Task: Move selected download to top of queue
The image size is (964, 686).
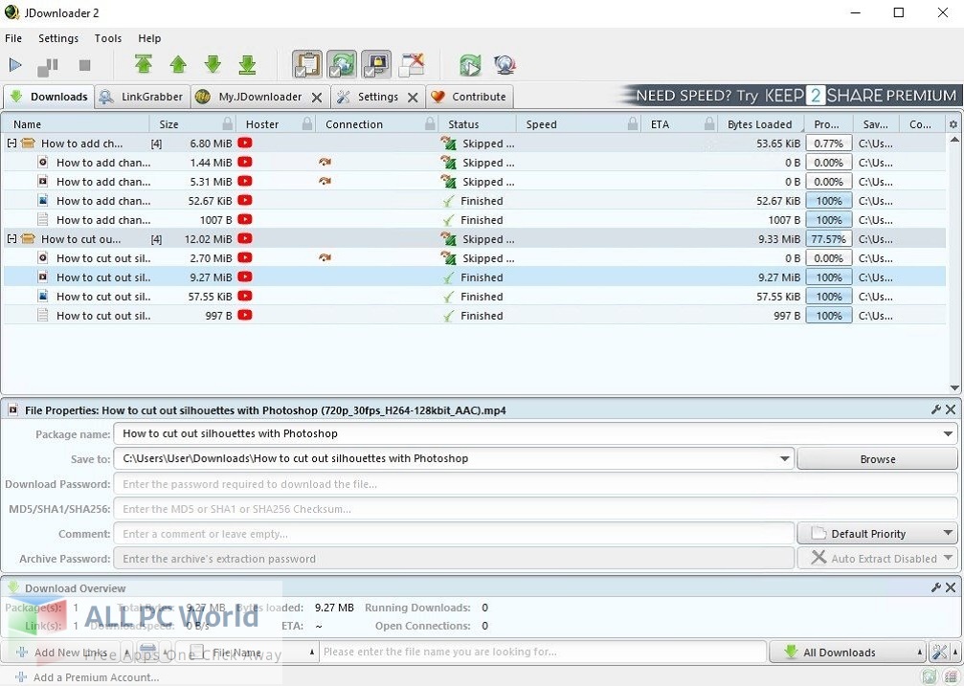Action: tap(144, 64)
